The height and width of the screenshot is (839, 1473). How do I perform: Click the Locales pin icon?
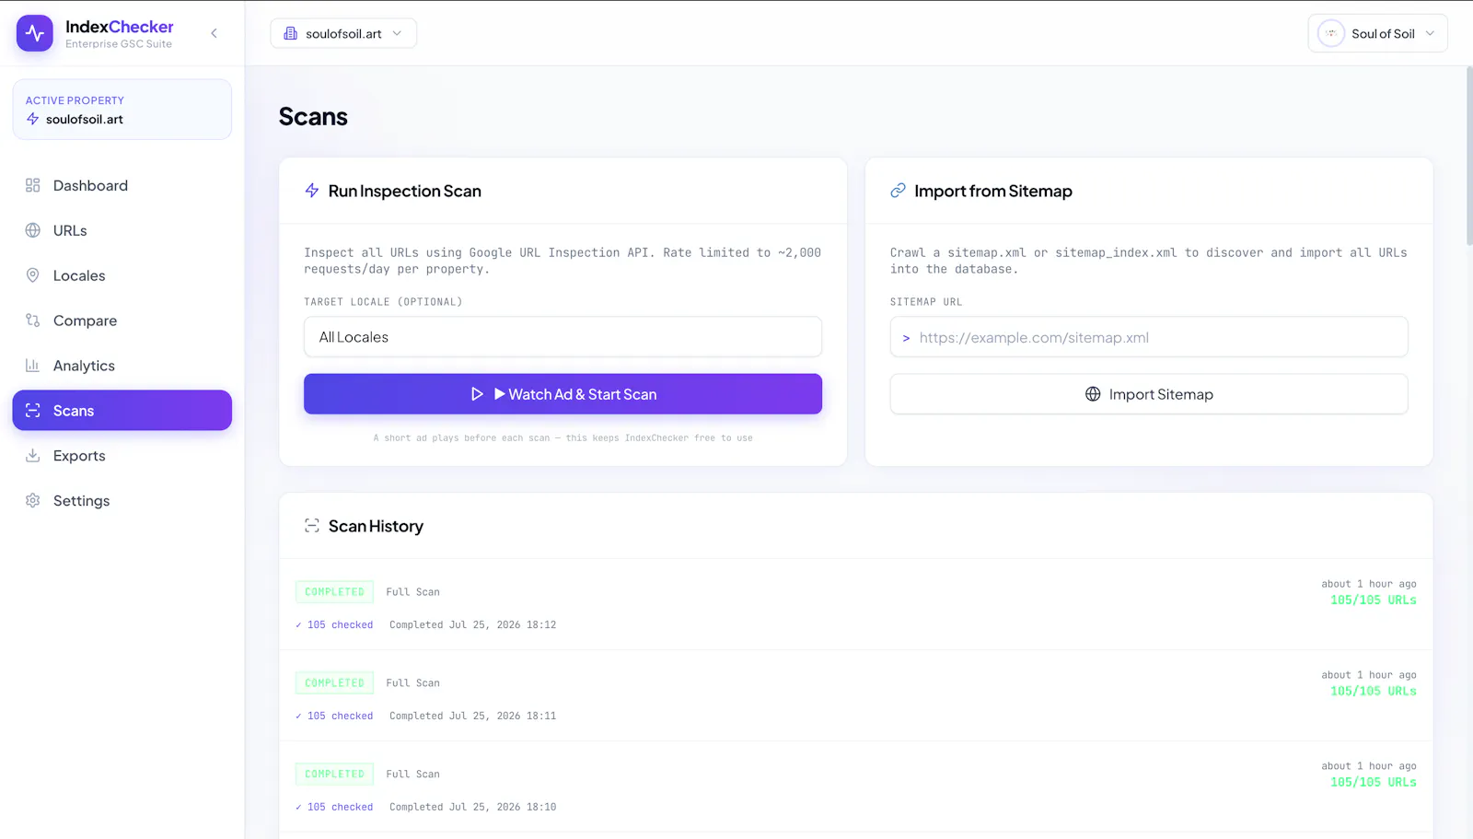click(33, 275)
